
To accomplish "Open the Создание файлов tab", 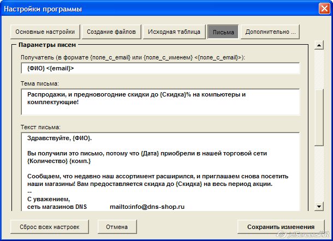I will point(111,32).
